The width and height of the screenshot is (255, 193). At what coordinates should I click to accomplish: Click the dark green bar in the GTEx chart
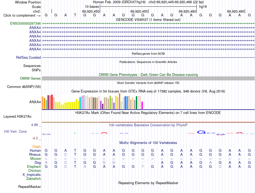click(137, 102)
